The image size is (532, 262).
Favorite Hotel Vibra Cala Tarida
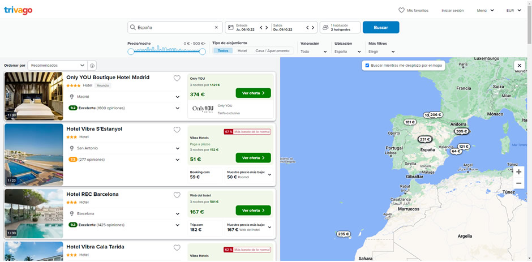point(177,248)
